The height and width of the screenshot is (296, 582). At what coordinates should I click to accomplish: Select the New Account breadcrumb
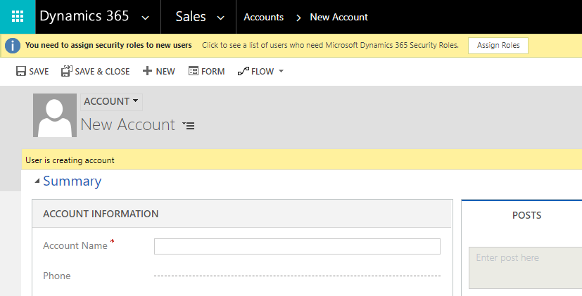339,17
